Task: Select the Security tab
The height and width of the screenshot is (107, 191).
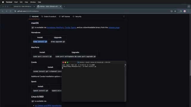Action: 77,17
